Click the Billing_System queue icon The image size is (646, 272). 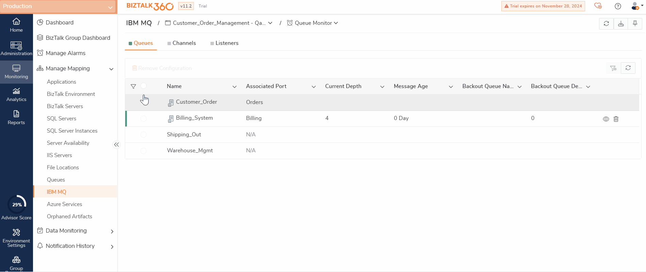coord(171,119)
